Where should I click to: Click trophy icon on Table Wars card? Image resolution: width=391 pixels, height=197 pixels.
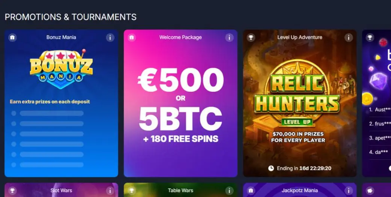point(132,191)
